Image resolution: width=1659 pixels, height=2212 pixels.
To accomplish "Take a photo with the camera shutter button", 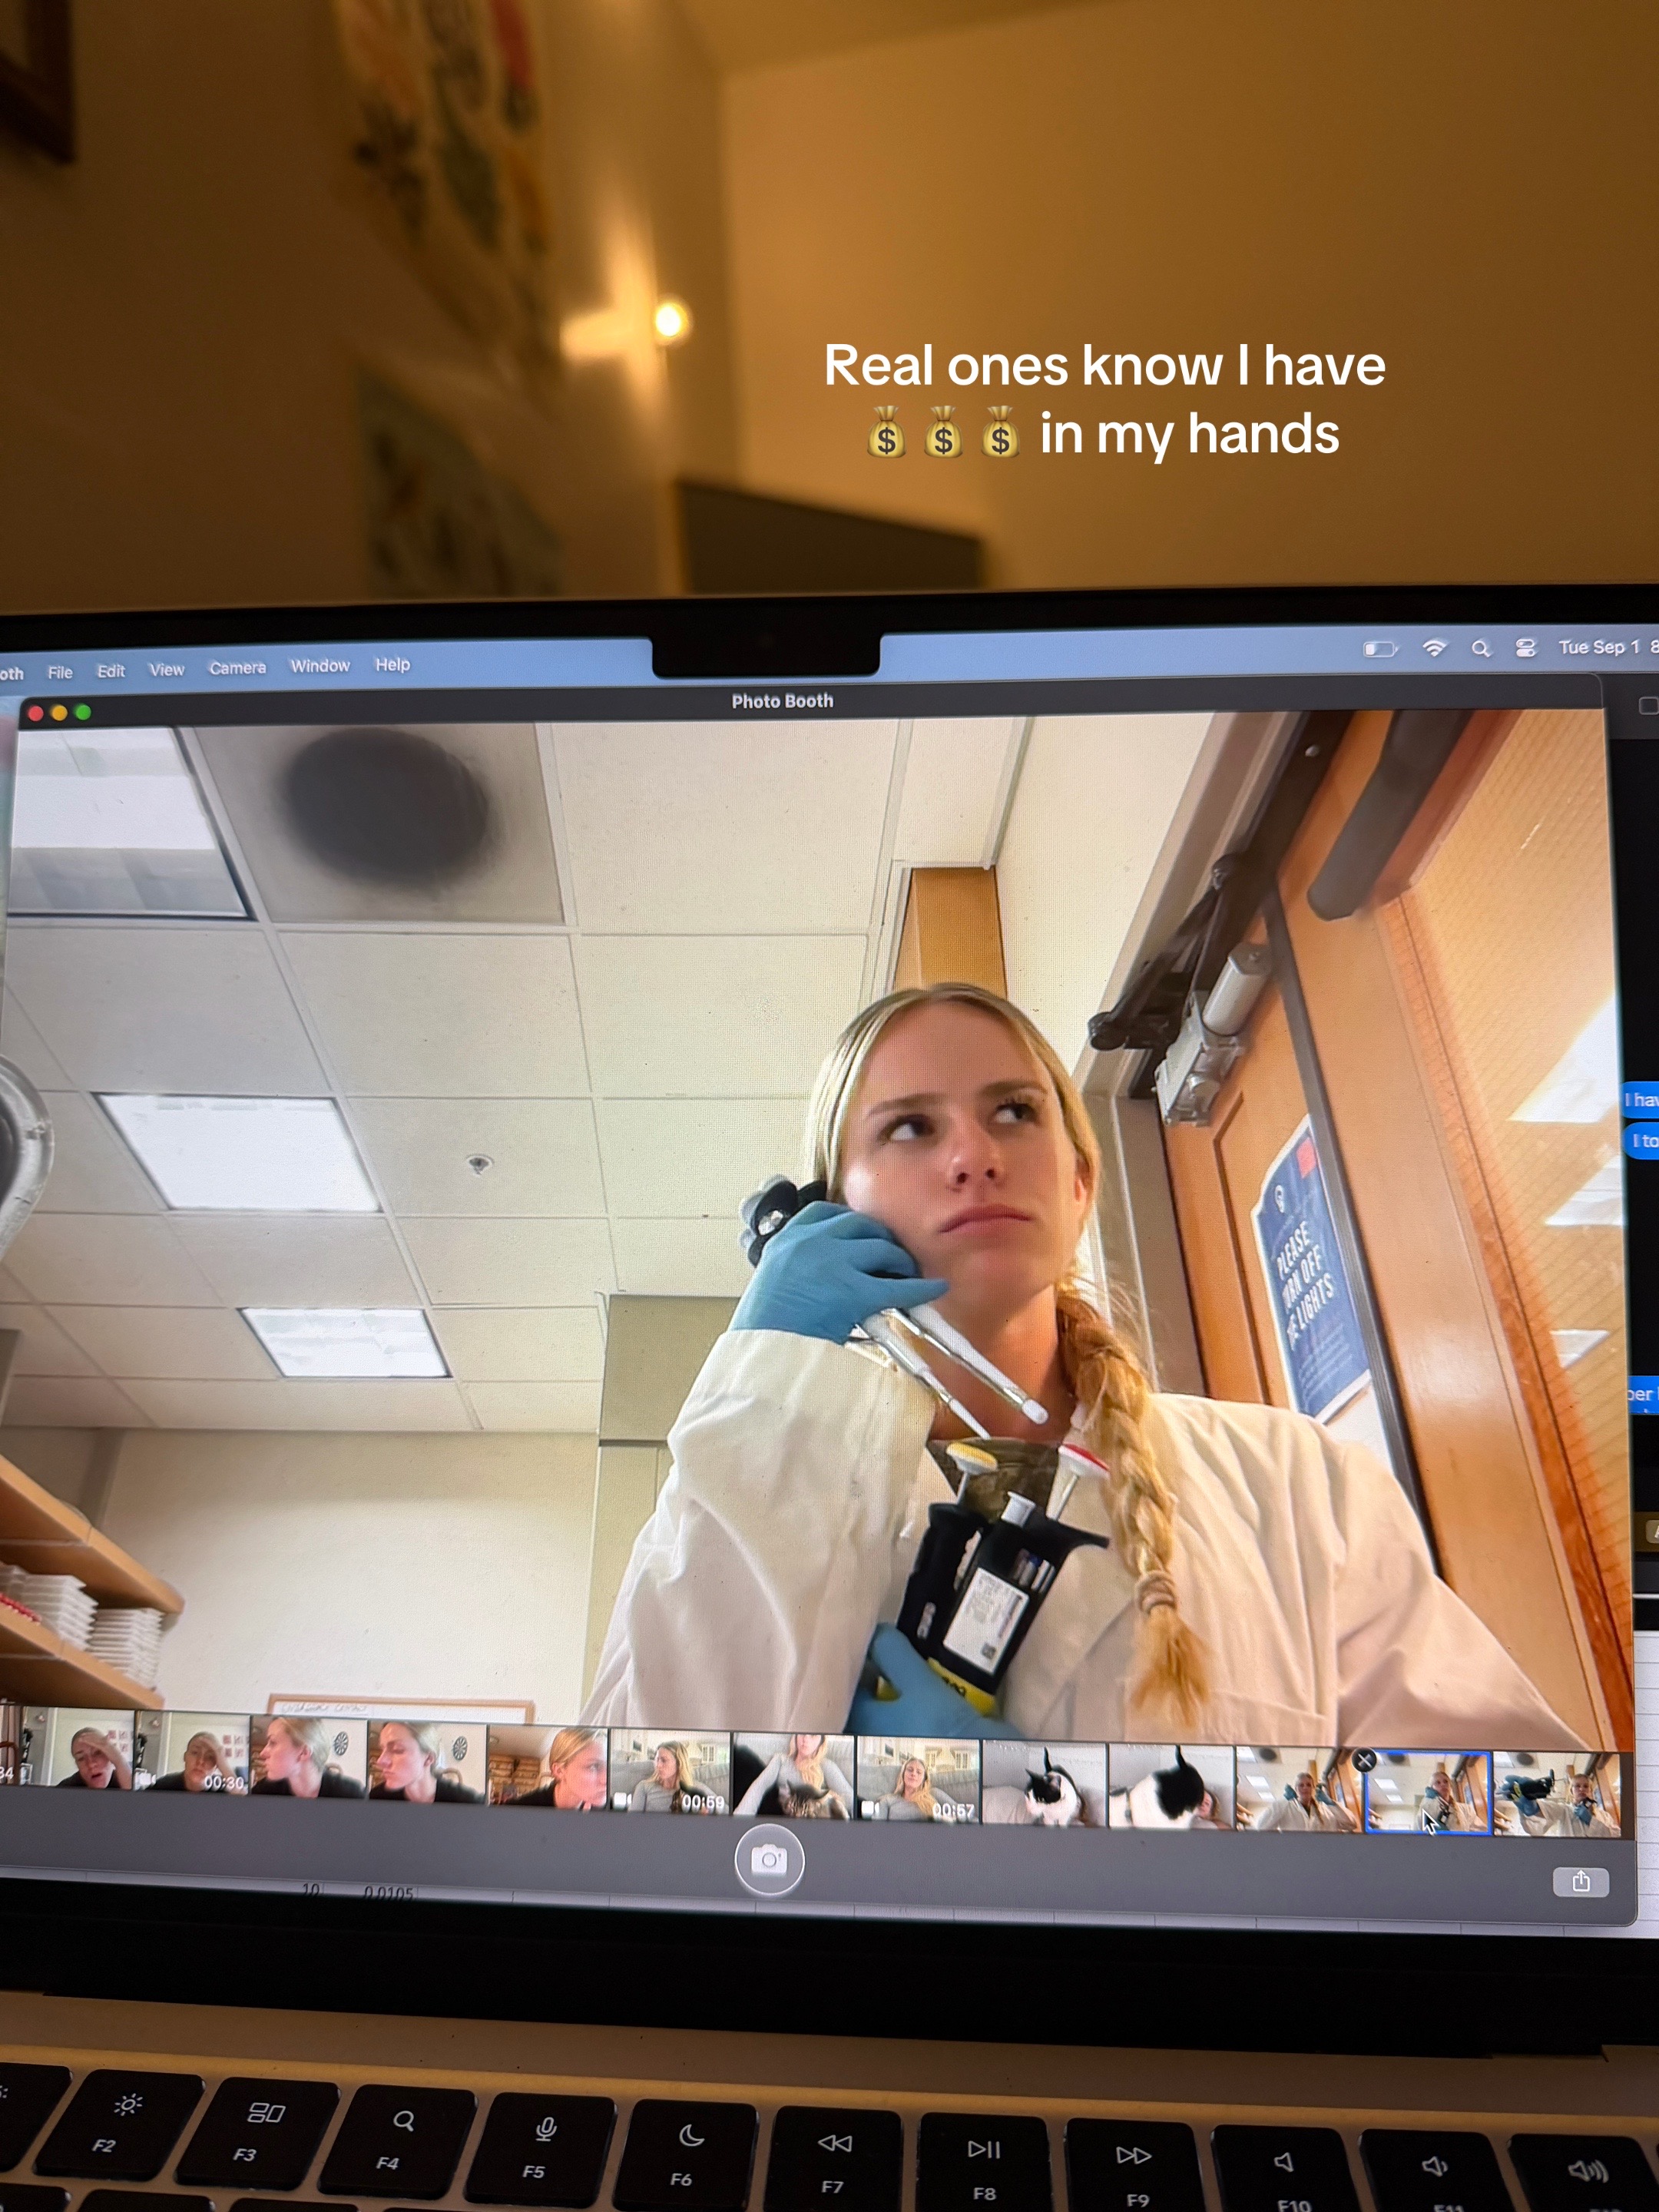I will pos(769,1860).
